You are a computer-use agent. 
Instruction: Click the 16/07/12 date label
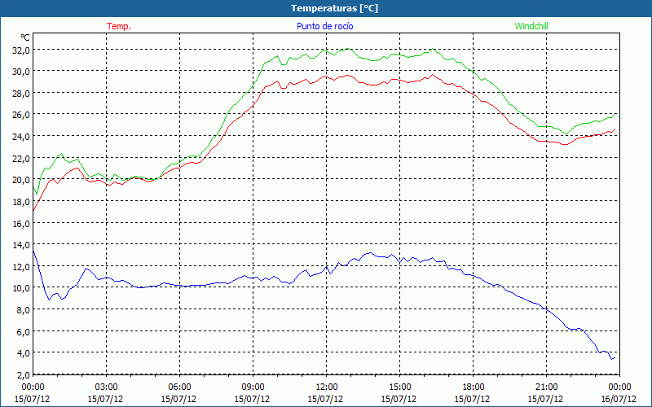click(x=619, y=399)
